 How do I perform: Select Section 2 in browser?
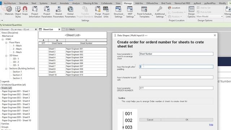click(x=17, y=75)
